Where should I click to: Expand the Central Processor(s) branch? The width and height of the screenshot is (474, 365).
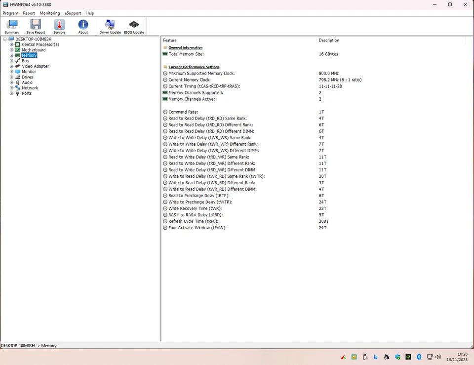pyautogui.click(x=11, y=44)
